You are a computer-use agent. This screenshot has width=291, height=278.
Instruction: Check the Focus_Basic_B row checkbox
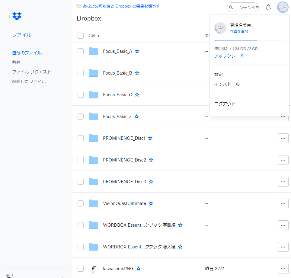coord(81,73)
